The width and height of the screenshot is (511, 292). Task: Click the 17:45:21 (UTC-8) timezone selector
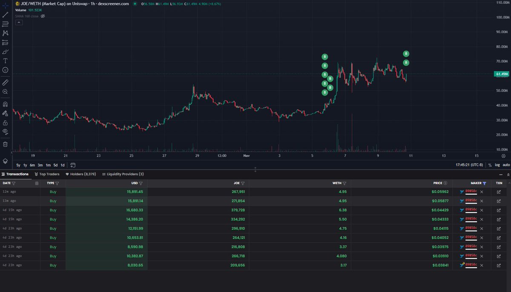tap(469, 165)
